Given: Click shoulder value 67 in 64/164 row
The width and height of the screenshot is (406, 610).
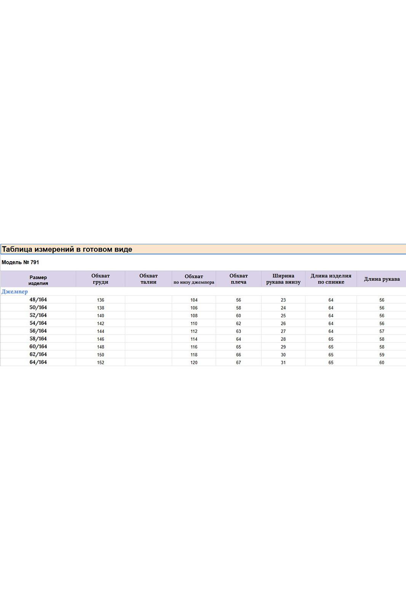Looking at the screenshot, I should [238, 363].
